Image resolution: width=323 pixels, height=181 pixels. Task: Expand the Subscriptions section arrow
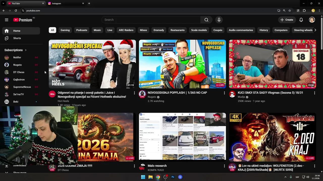tap(26, 50)
